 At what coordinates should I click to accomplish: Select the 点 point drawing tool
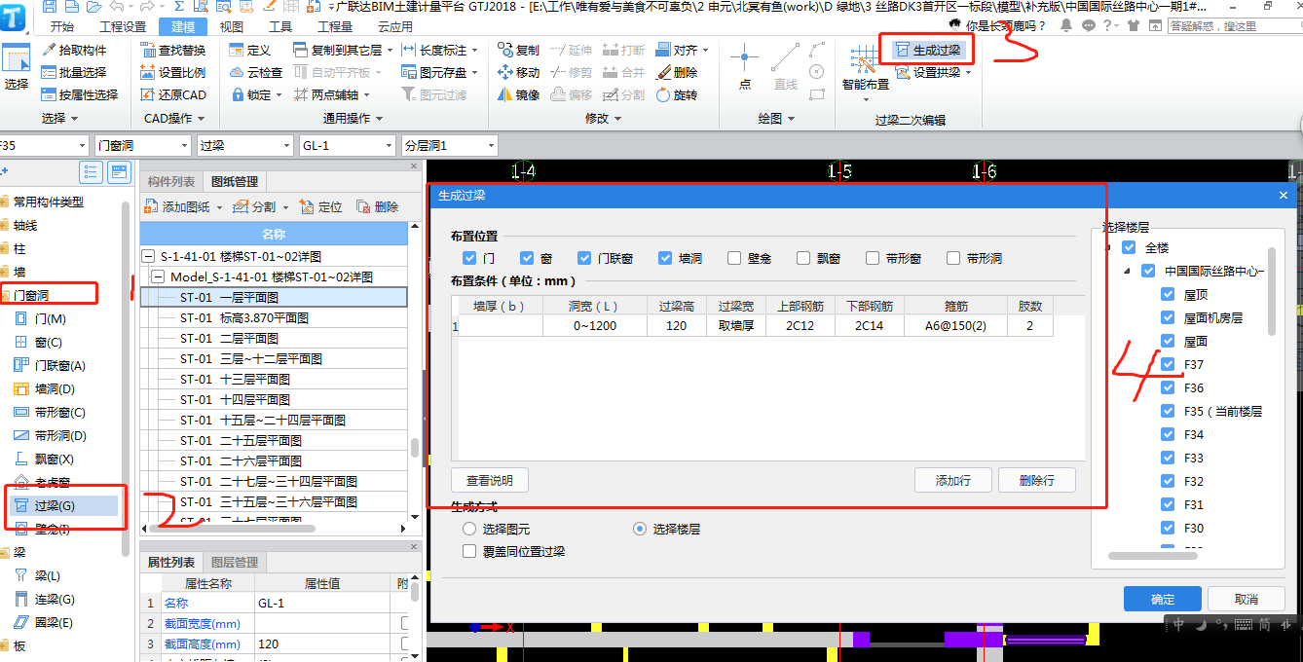coord(745,66)
